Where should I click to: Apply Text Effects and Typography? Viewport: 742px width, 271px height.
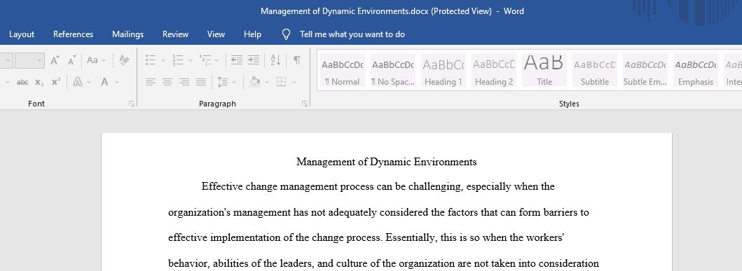[78, 83]
